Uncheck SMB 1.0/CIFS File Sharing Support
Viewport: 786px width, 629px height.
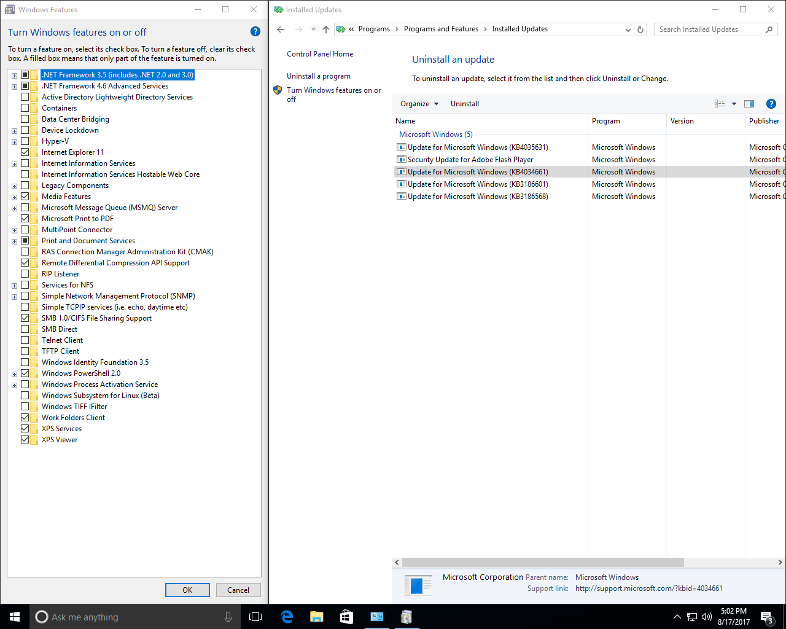[25, 318]
